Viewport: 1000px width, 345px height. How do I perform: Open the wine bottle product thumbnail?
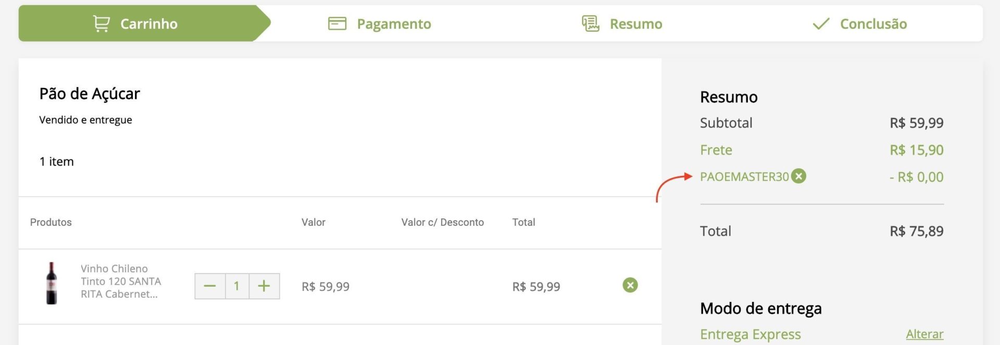pyautogui.click(x=52, y=283)
